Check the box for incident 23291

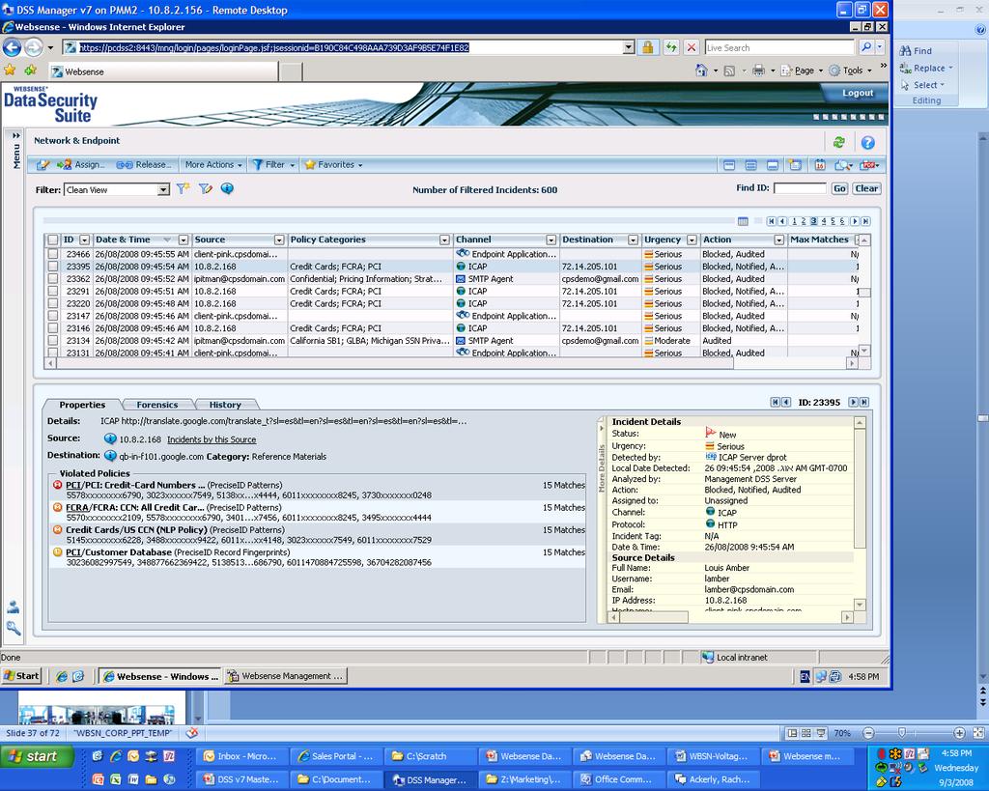[53, 292]
